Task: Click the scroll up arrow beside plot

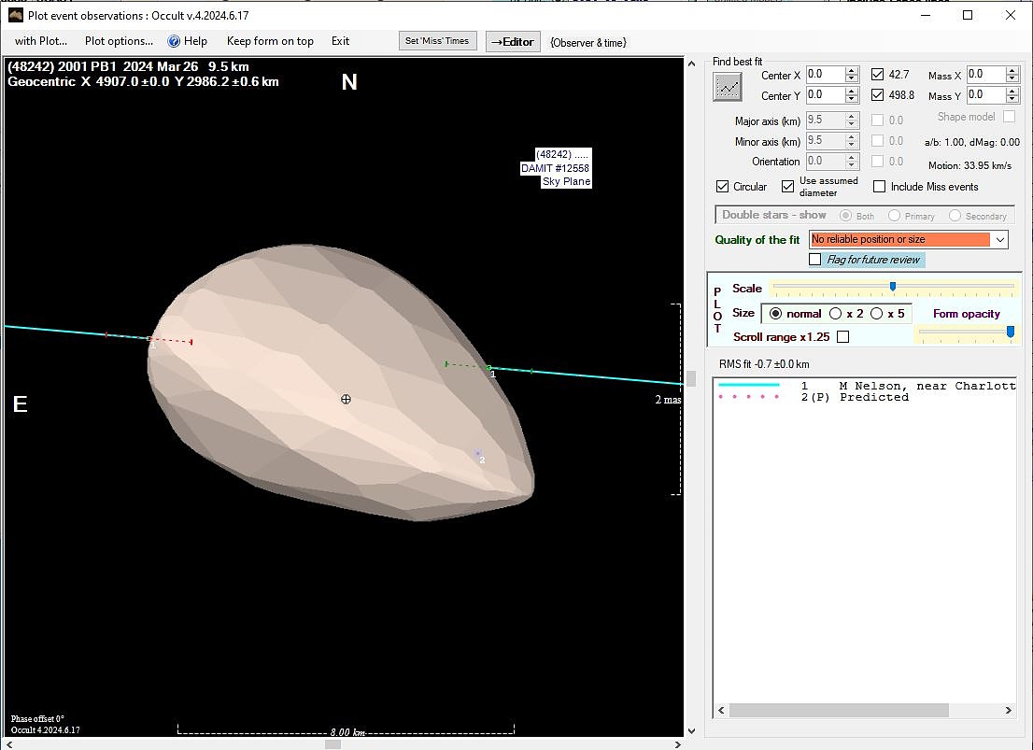Action: coord(691,63)
